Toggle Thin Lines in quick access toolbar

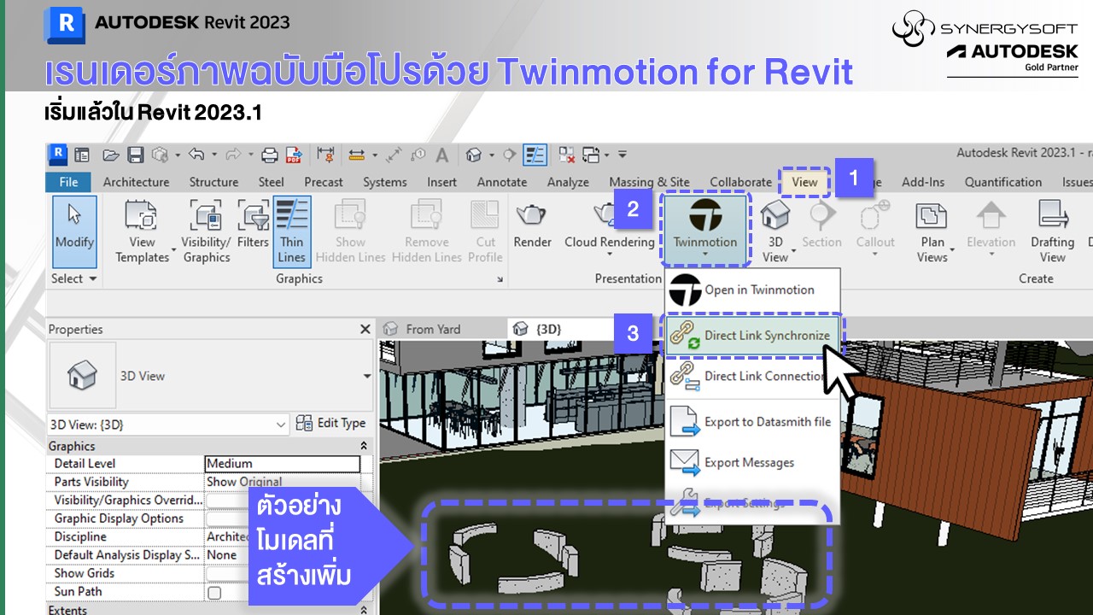[535, 155]
